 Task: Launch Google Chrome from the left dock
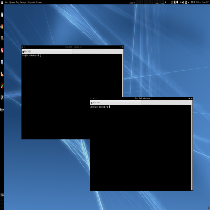[x=2, y=27]
